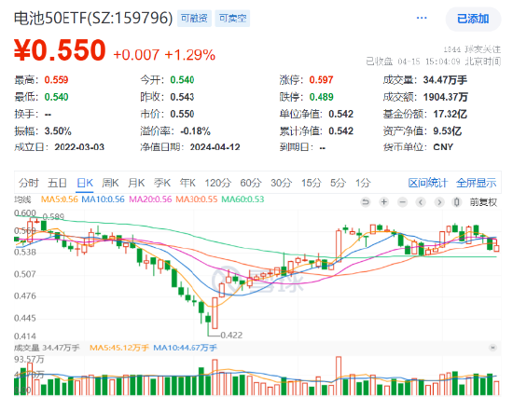
Task: Zoom out chart with minus icon
Action: 402,202
